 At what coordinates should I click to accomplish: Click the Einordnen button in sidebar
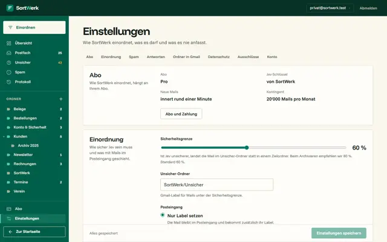[x=34, y=27]
